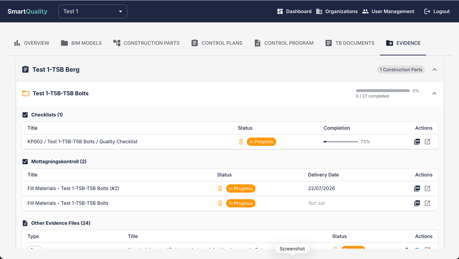
Task: Click the 7.5% checklist completion bar
Action: click(x=341, y=142)
